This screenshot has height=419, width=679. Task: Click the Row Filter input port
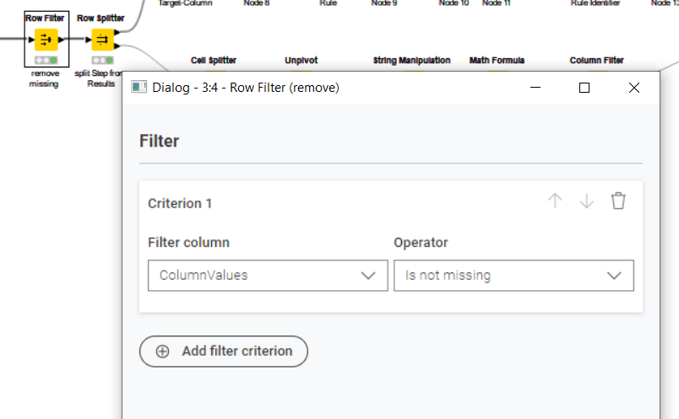(x=31, y=40)
